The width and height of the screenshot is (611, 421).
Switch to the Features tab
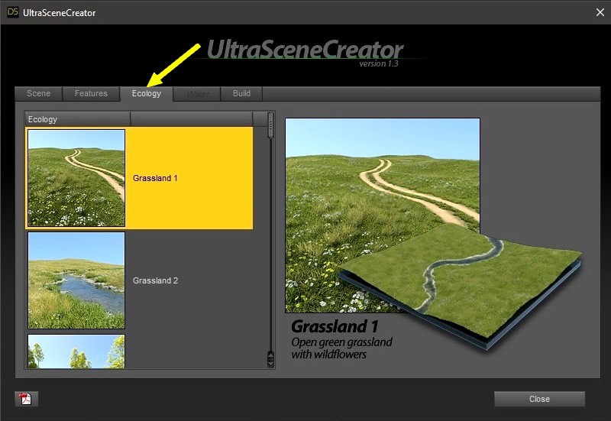click(x=91, y=93)
